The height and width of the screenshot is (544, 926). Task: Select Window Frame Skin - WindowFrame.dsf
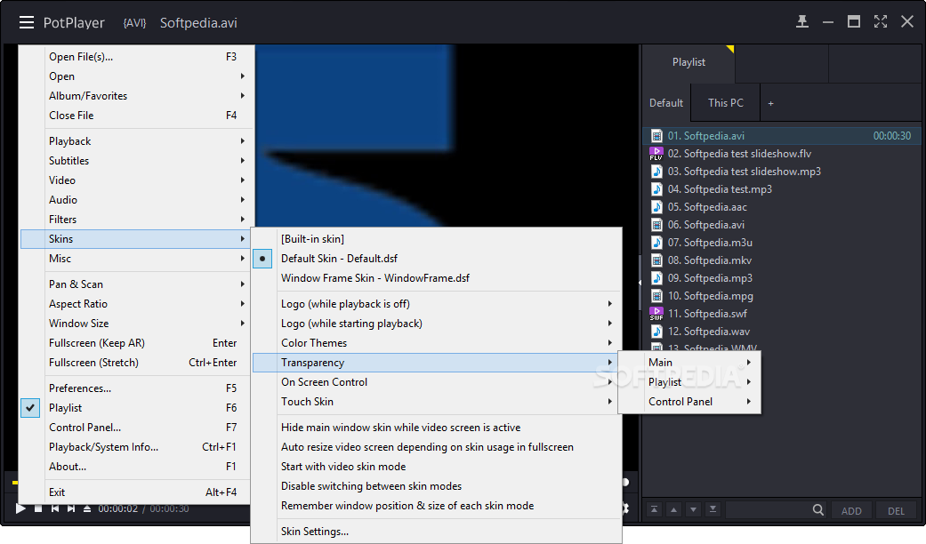tap(437, 278)
